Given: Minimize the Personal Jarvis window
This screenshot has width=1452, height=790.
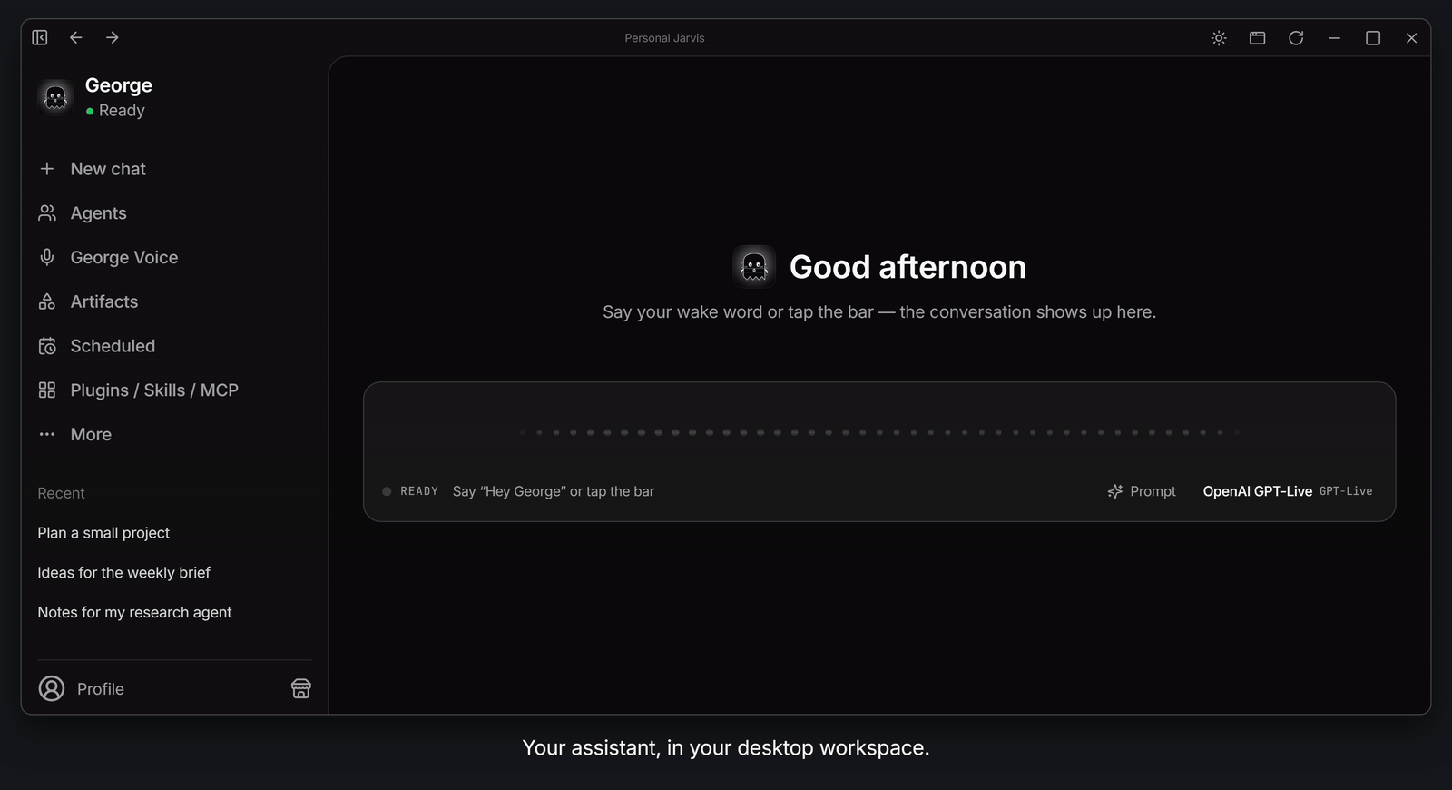Looking at the screenshot, I should click(x=1334, y=38).
